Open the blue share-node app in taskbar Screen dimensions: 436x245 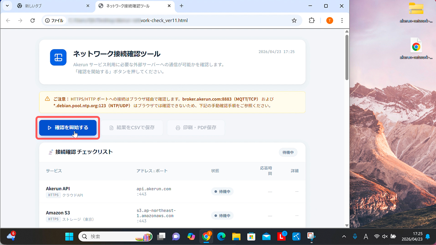(296, 237)
